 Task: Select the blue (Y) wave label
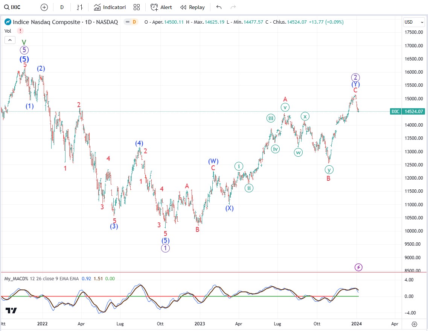pos(355,84)
